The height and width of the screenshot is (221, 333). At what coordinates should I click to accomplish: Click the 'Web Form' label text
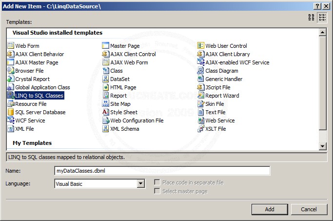tap(27, 46)
